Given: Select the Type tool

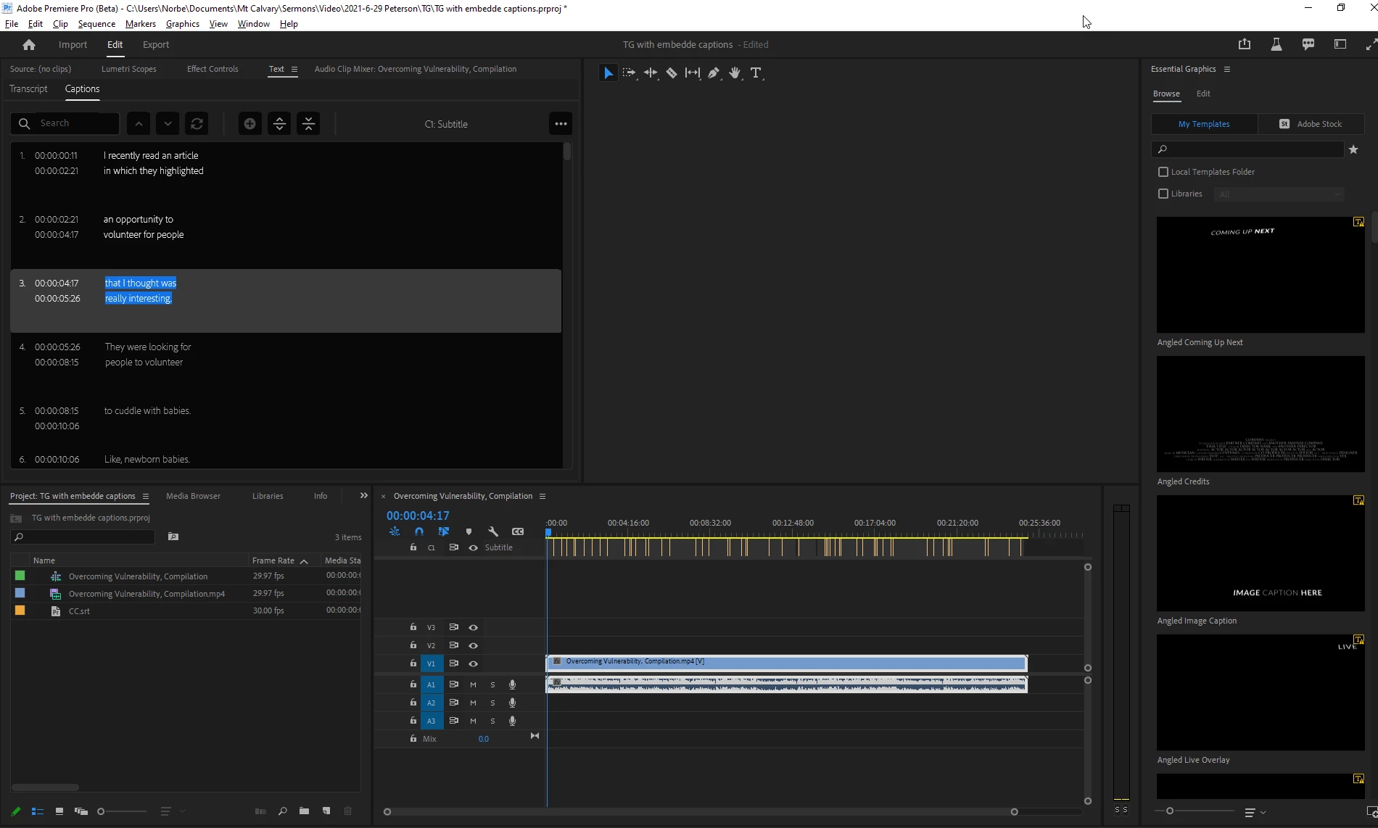Looking at the screenshot, I should click(x=756, y=73).
